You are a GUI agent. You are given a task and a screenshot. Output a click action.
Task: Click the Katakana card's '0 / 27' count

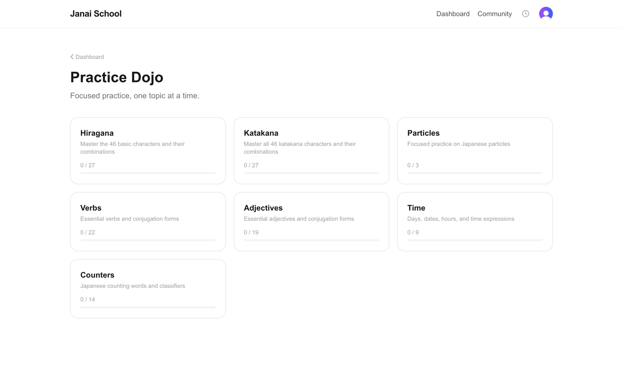251,165
